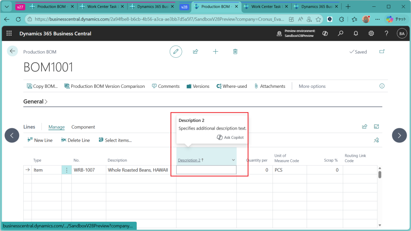Click the Description 2 input field
This screenshot has width=411, height=231.
(x=206, y=170)
